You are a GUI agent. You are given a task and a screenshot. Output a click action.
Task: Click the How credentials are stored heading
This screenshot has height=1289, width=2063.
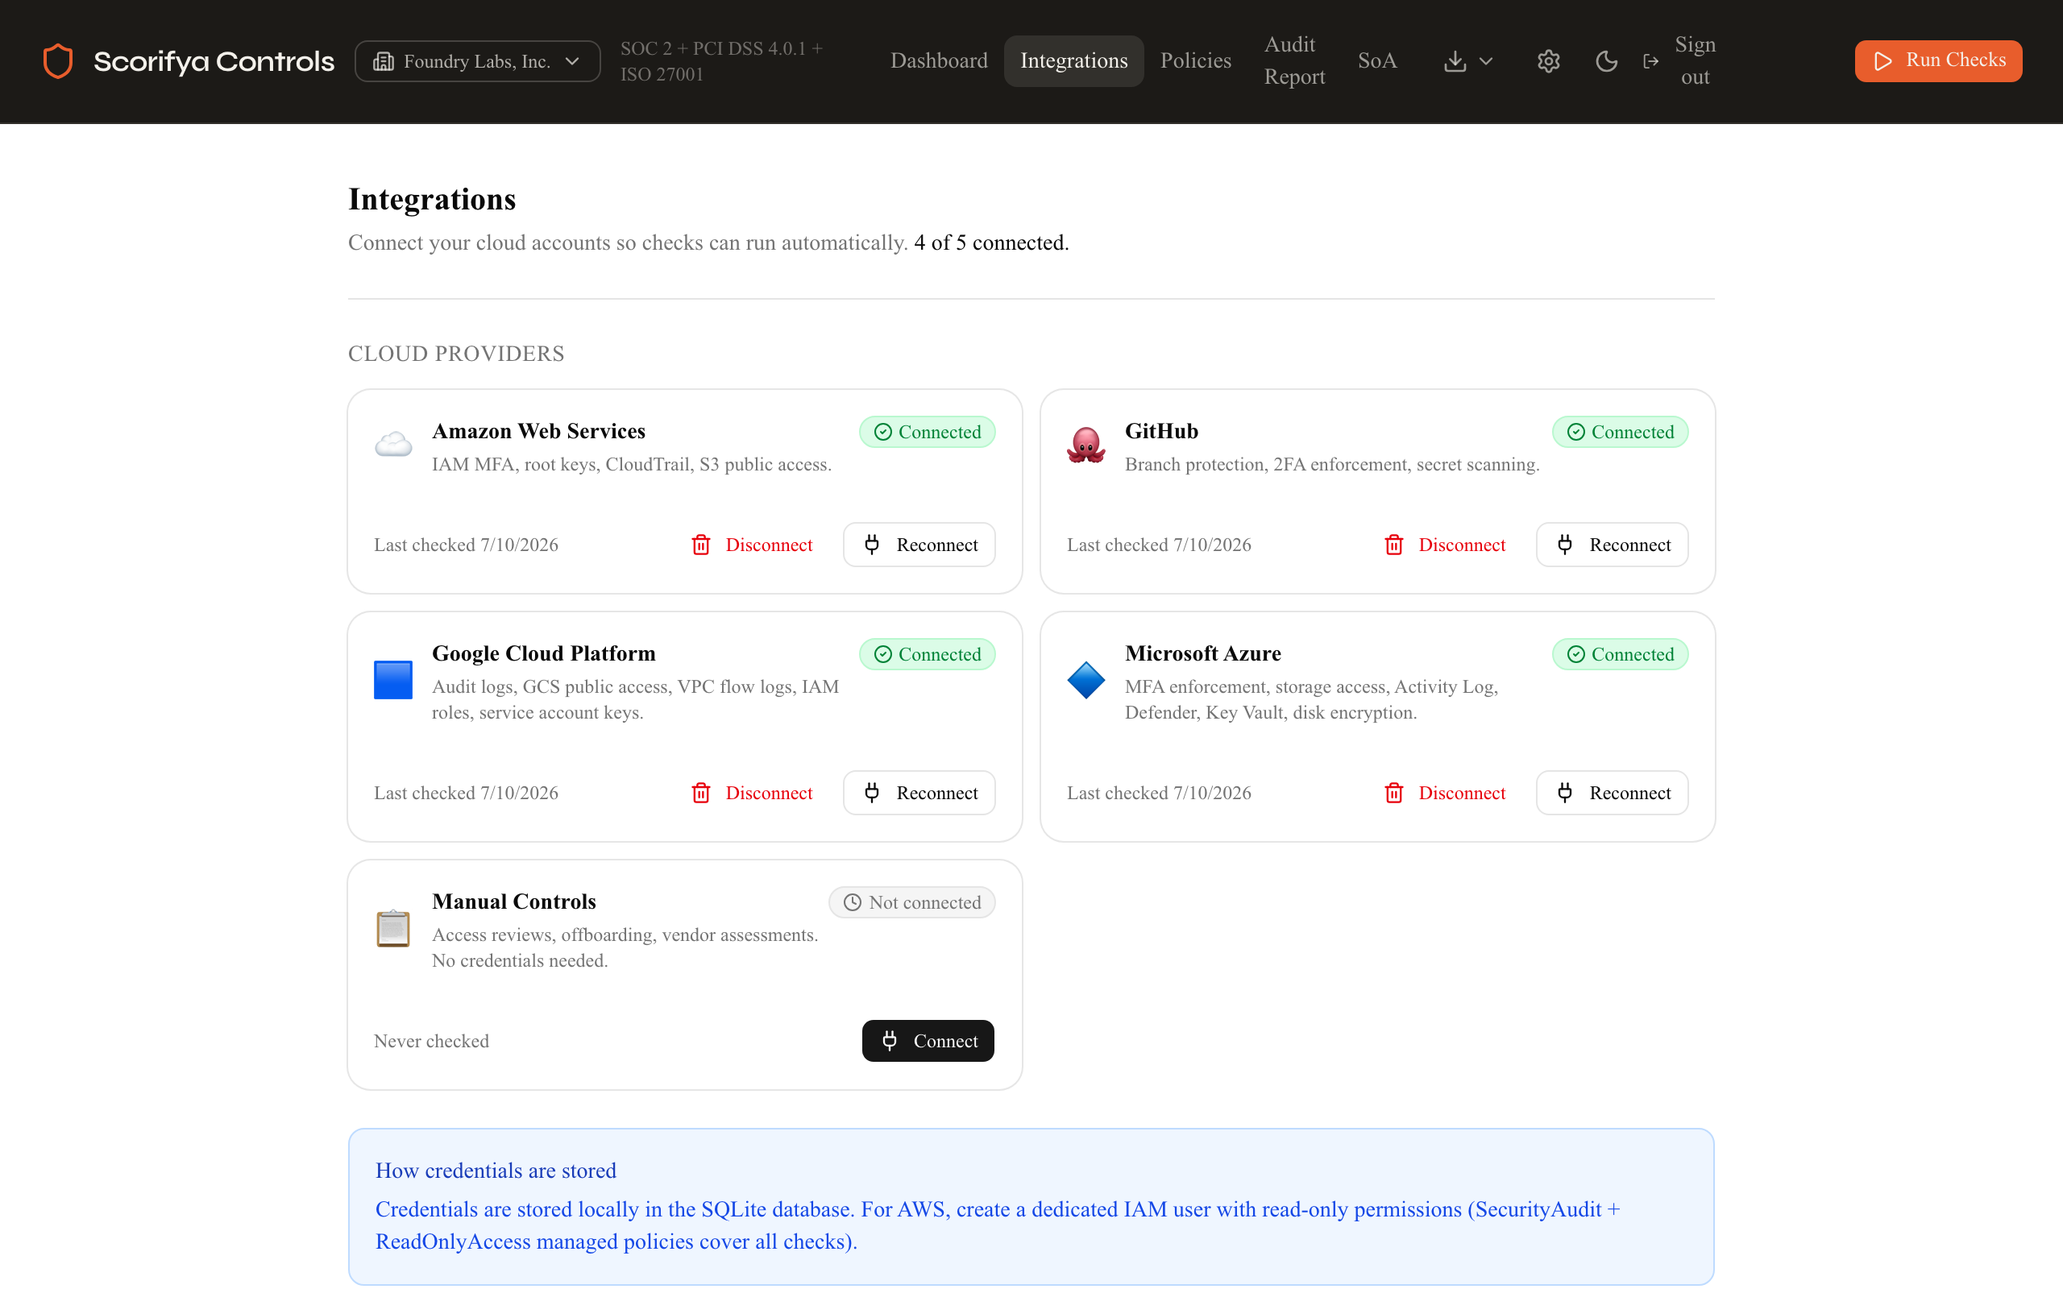[x=496, y=1171]
